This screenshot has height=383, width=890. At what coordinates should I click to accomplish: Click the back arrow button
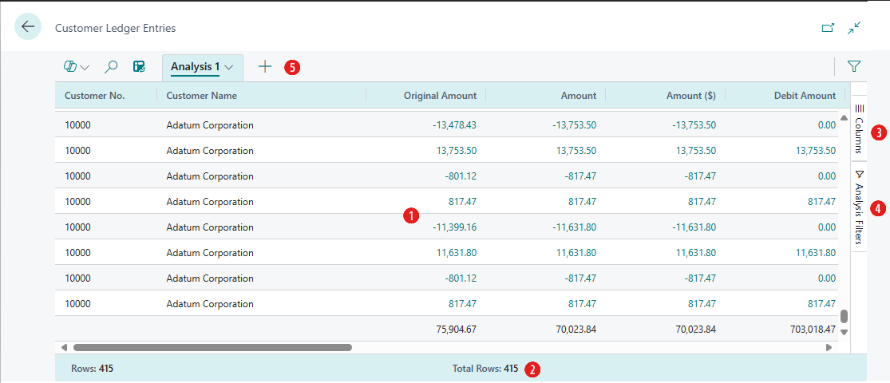(28, 27)
